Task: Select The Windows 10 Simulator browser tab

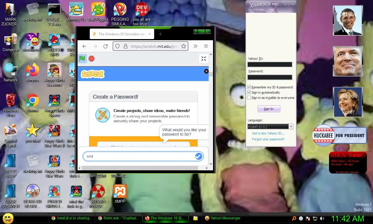Action: click(x=122, y=34)
